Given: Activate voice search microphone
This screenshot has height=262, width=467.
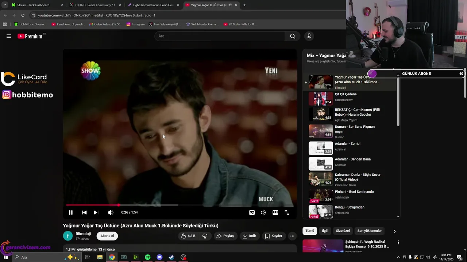Looking at the screenshot, I should (x=309, y=36).
